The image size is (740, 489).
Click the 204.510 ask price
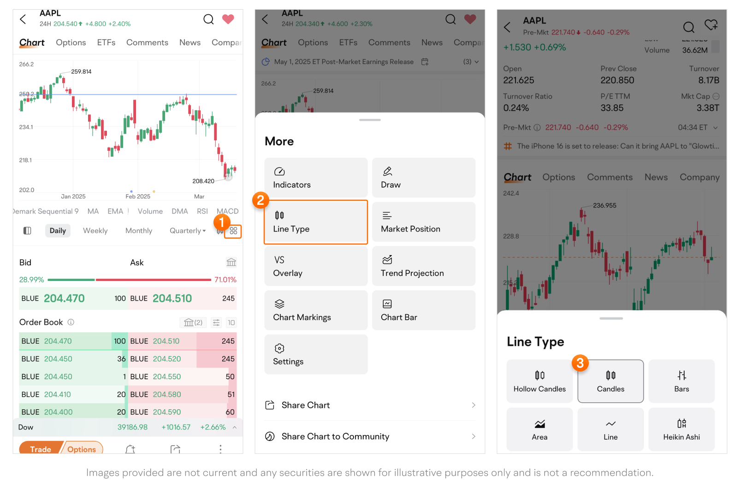coord(172,298)
